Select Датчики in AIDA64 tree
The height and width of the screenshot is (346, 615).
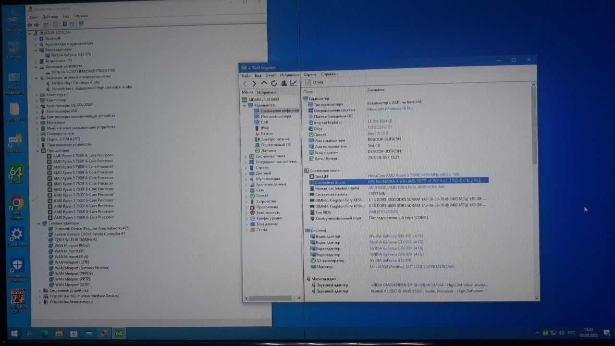tap(264, 150)
